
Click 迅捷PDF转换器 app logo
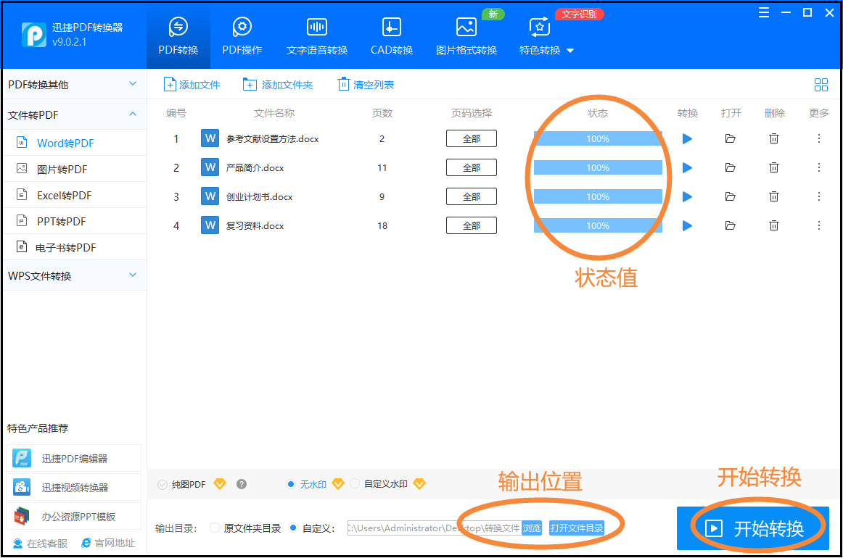[34, 34]
